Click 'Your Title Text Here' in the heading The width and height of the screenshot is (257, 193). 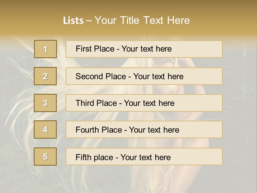point(142,20)
